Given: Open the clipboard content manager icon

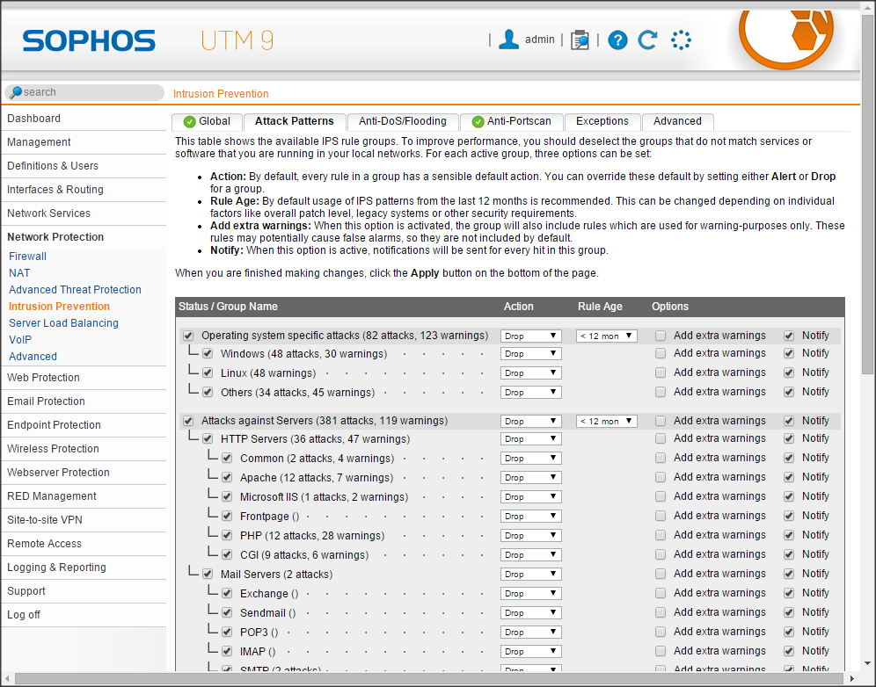Looking at the screenshot, I should pos(580,40).
